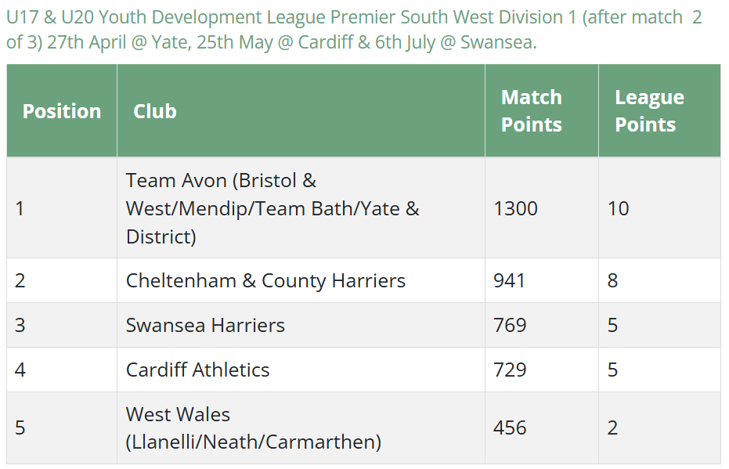Click the West Wales club cell
Image resolution: width=729 pixels, height=469 pixels.
tap(301, 428)
